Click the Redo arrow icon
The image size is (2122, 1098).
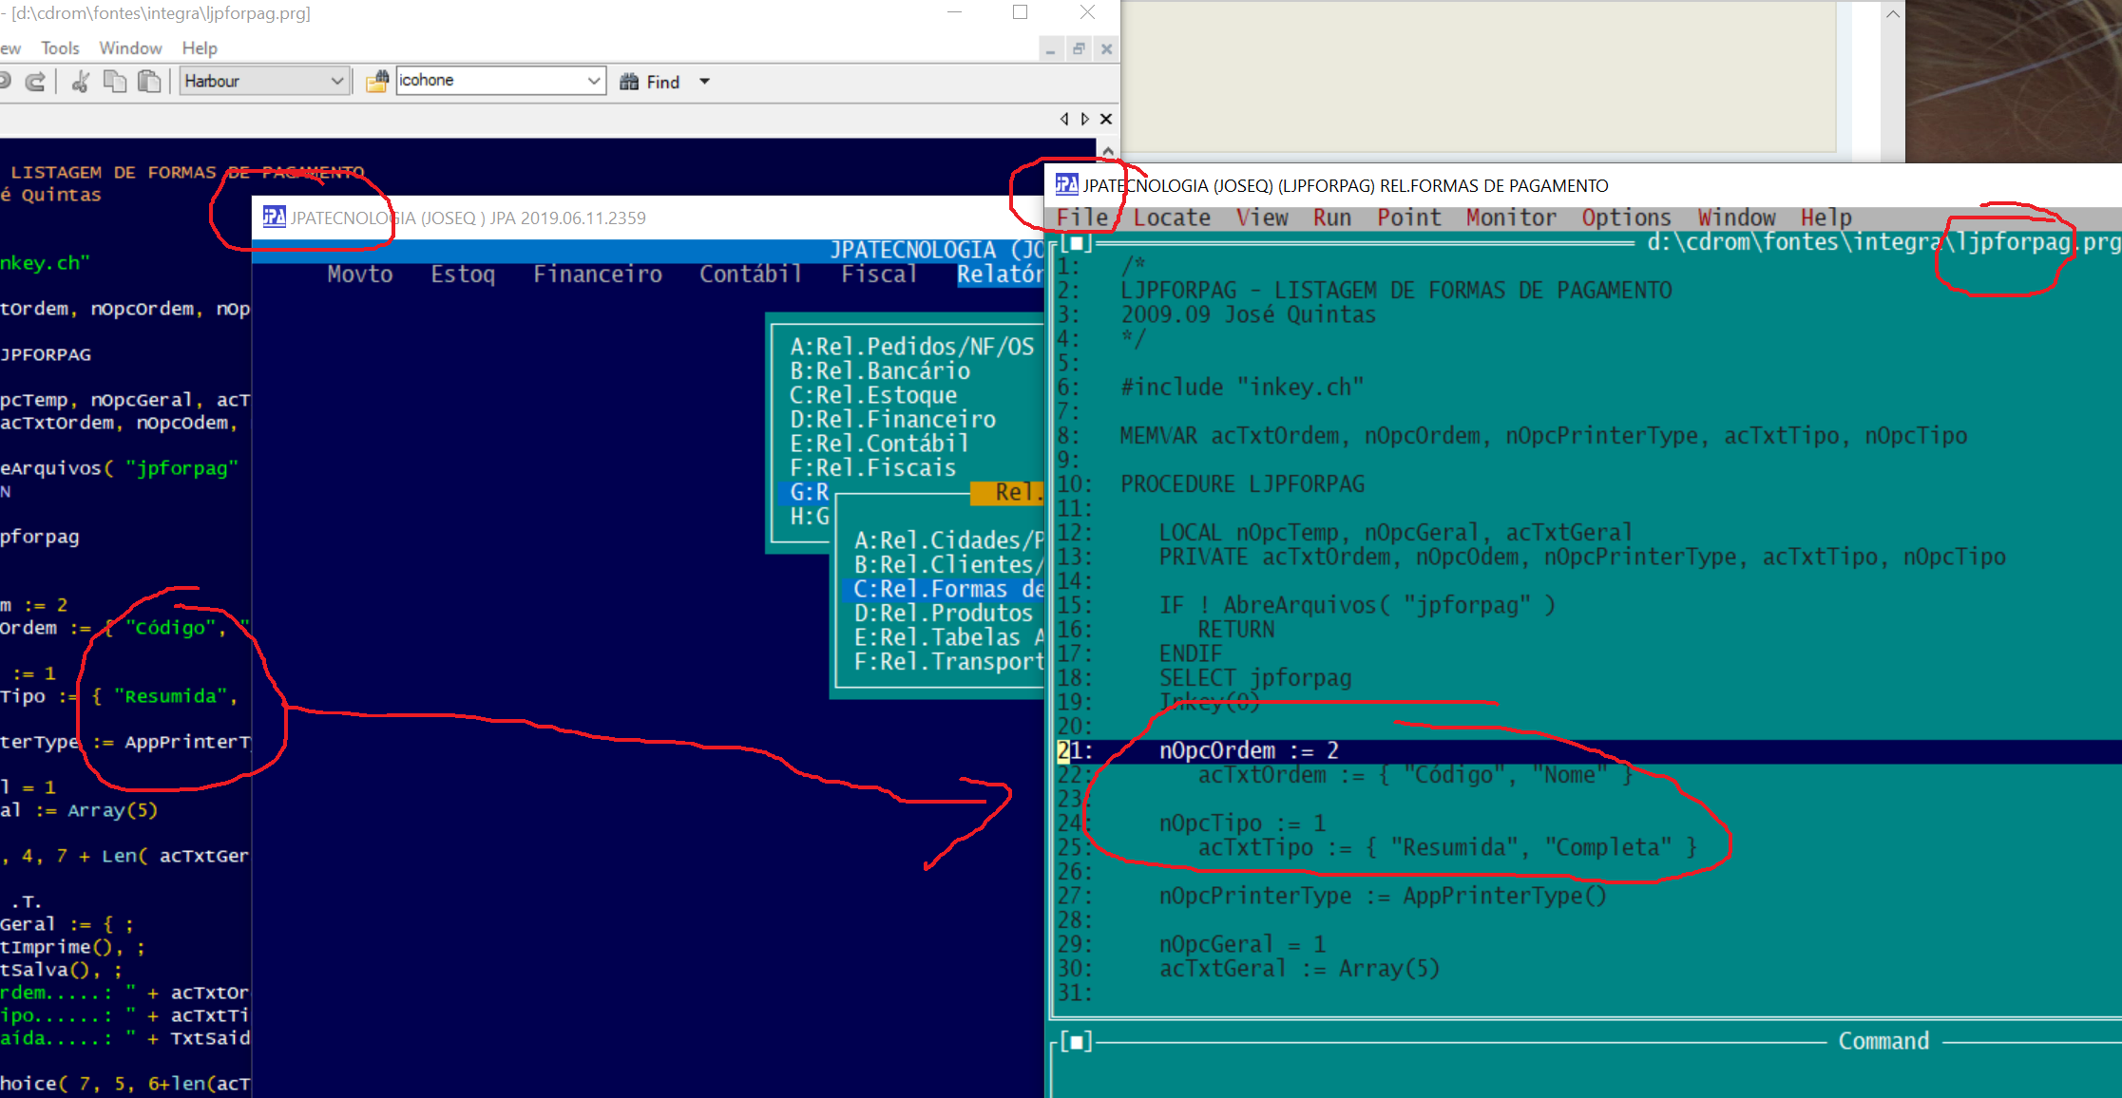pos(35,82)
